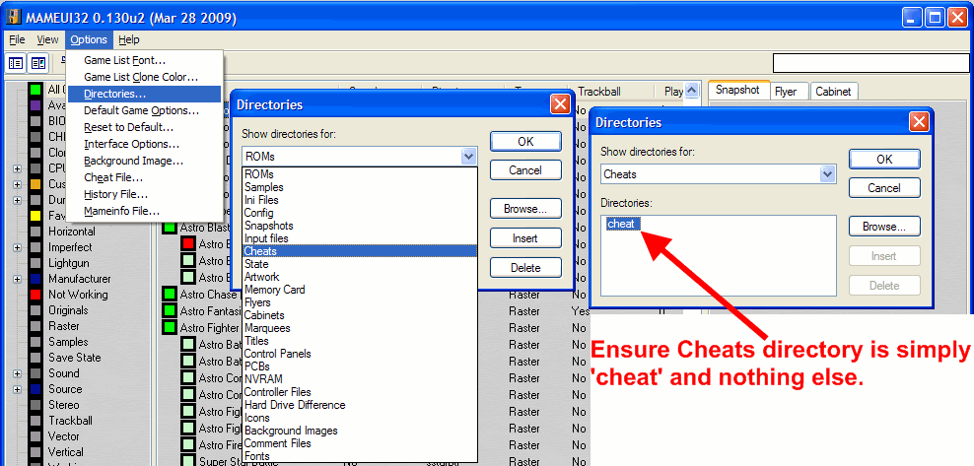Toggle the screenshot area toolbar icon
This screenshot has width=974, height=466.
click(x=37, y=63)
